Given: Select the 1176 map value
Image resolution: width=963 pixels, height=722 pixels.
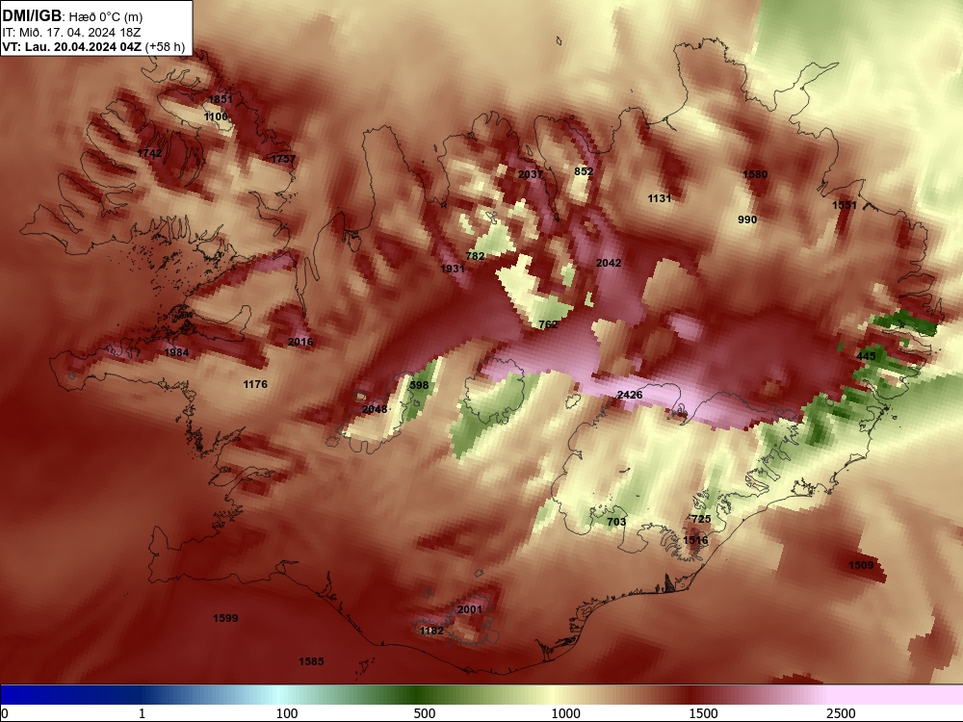Looking at the screenshot, I should (x=255, y=384).
